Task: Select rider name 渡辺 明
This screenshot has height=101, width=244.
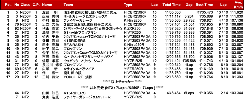Action: pos(50,12)
